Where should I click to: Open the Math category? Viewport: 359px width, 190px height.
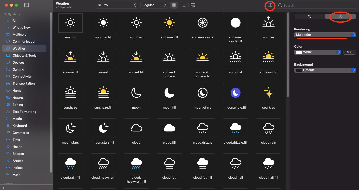pos(24,175)
